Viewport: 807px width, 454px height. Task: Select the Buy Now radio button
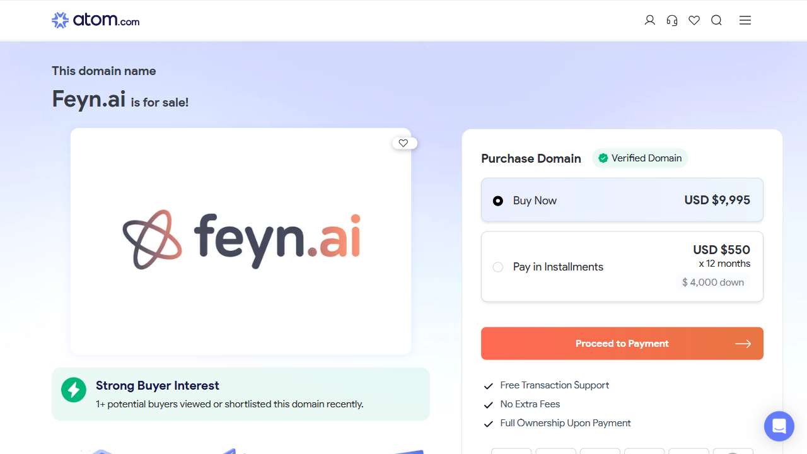tap(498, 201)
